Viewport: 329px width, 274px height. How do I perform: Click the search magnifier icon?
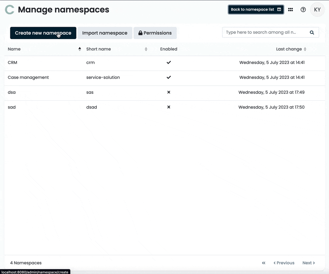point(312,32)
